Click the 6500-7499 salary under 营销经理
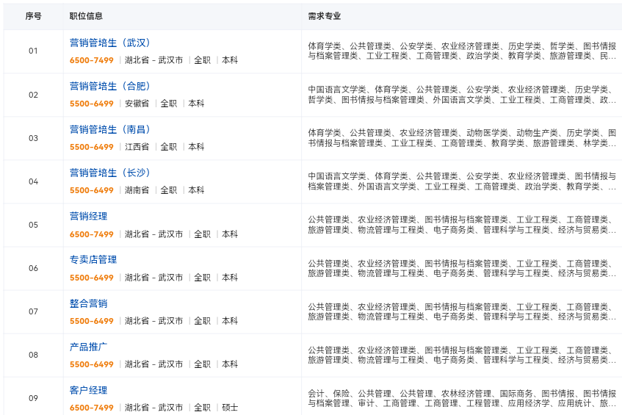 tap(91, 234)
